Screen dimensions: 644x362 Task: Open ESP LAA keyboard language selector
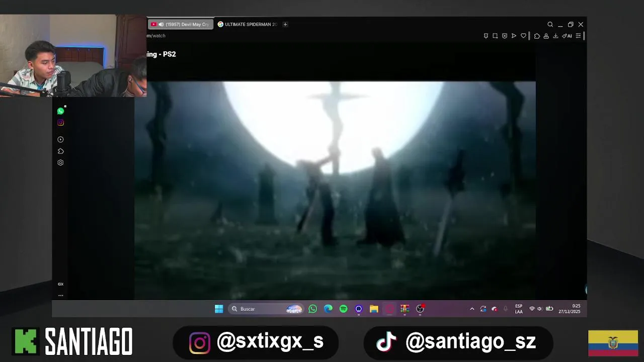(x=519, y=309)
